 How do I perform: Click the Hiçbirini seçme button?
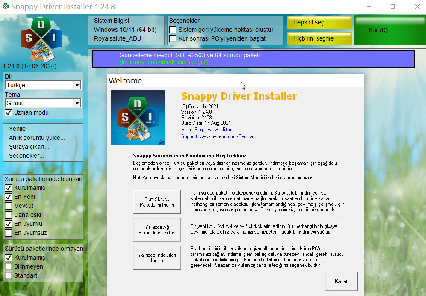coord(320,38)
